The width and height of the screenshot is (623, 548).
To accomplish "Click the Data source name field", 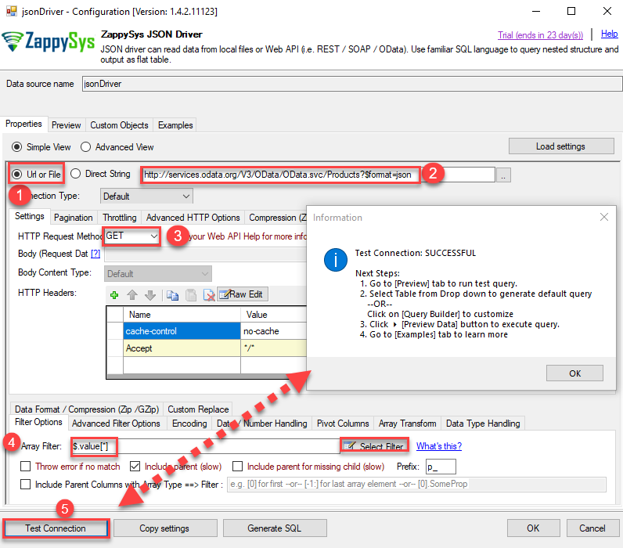I will [352, 84].
